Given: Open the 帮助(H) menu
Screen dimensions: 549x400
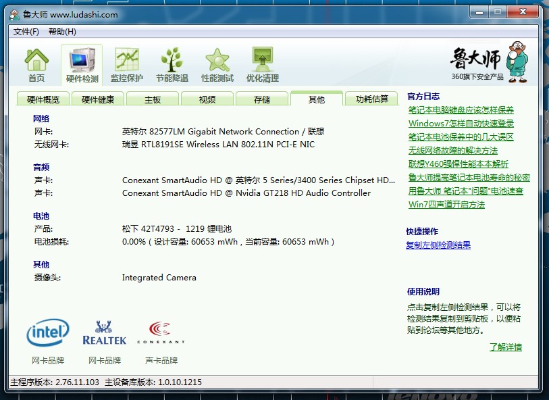Looking at the screenshot, I should (62, 32).
